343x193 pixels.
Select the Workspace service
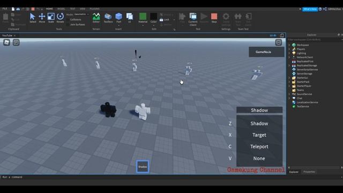coord(302,45)
